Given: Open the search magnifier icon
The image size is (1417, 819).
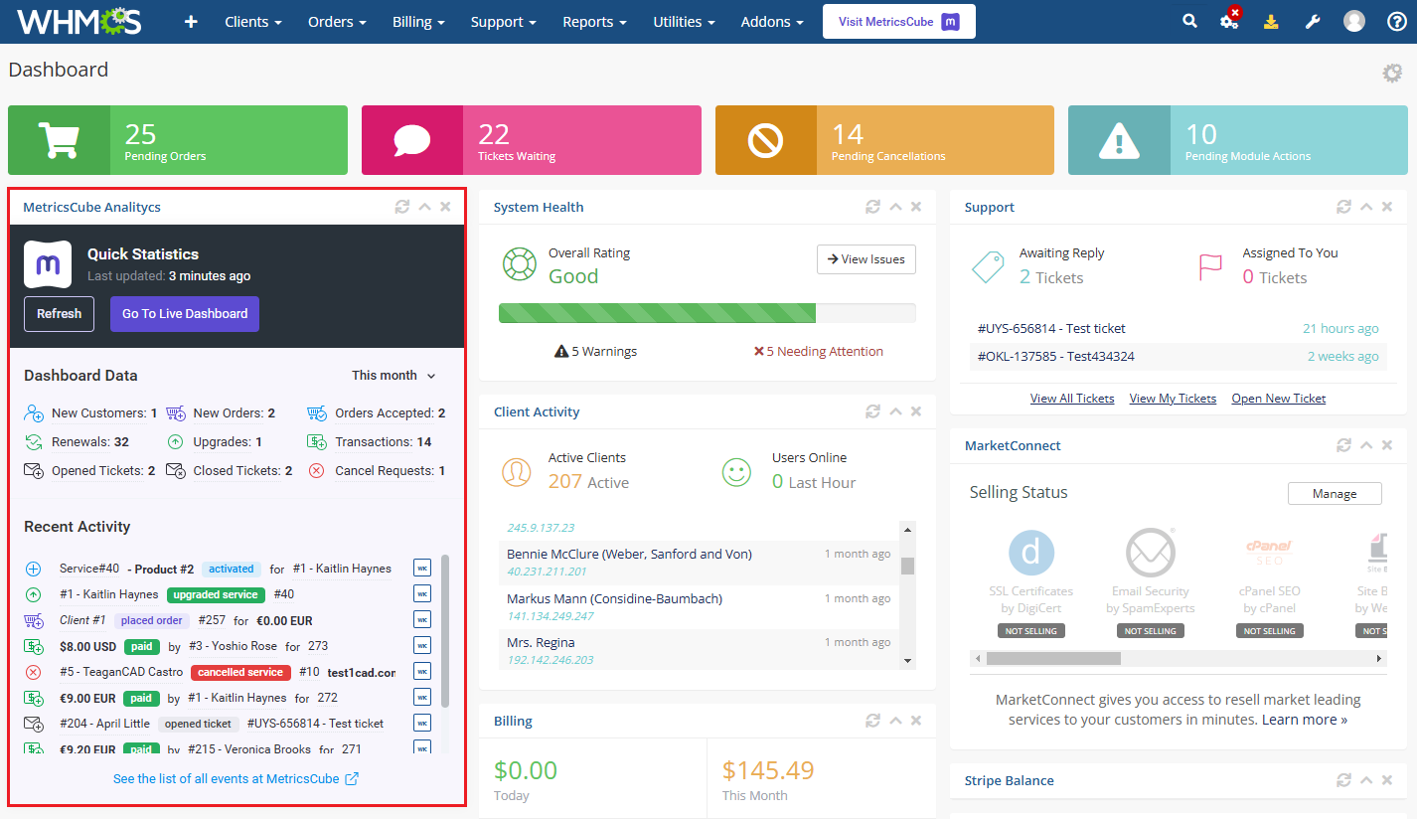Looking at the screenshot, I should click(1189, 21).
